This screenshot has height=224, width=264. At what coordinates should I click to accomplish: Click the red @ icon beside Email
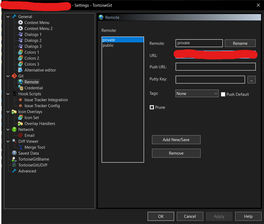click(21, 135)
